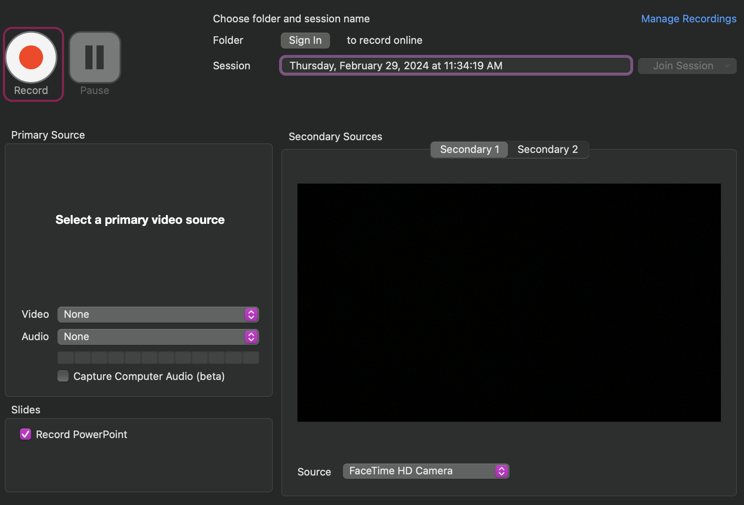
Task: Click the Session name text field
Action: [455, 66]
